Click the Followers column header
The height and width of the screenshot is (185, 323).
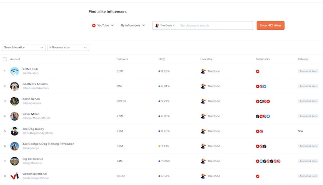click(122, 59)
